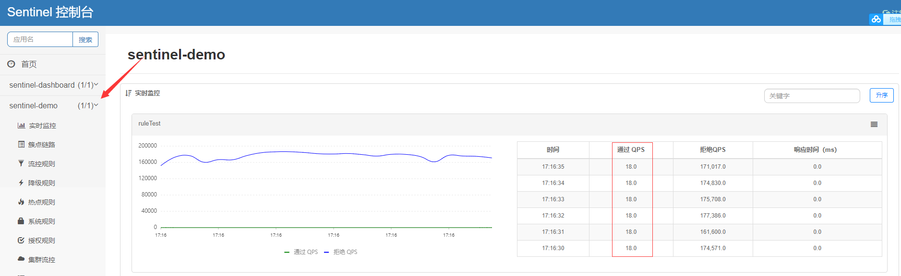Open 簇点链路 in the sidebar
Viewport: 901px width, 276px height.
tap(42, 145)
